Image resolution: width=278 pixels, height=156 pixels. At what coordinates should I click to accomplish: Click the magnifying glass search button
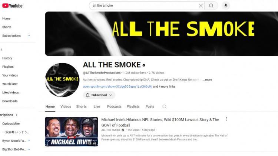211,6
